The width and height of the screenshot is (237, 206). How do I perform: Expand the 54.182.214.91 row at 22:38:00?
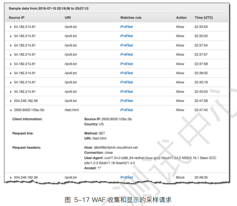pyautogui.click(x=11, y=73)
